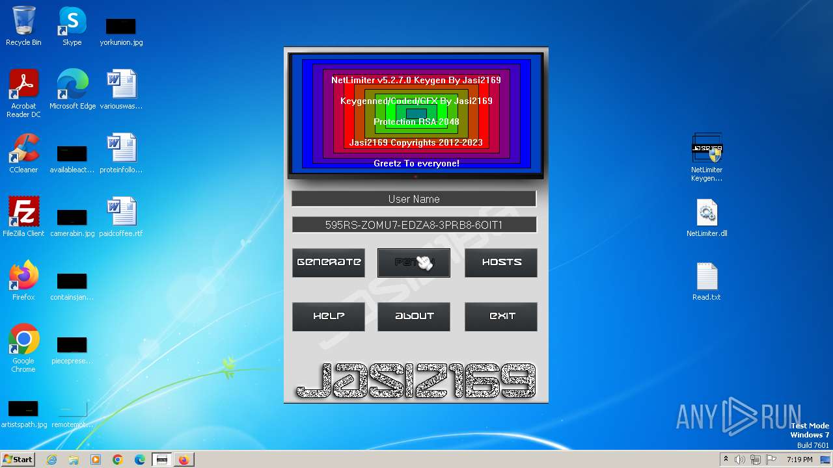
Task: Open Edge from the taskbar
Action: [x=140, y=460]
